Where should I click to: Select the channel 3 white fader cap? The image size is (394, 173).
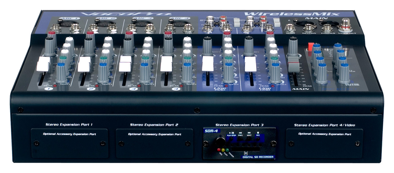pos(125,63)
